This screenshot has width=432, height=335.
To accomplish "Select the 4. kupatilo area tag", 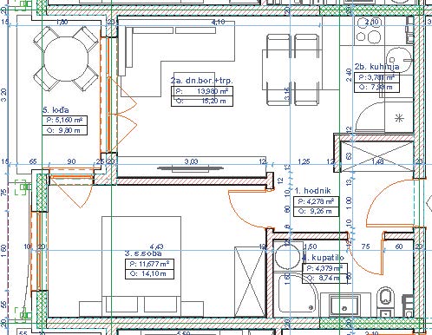I will (324, 273).
